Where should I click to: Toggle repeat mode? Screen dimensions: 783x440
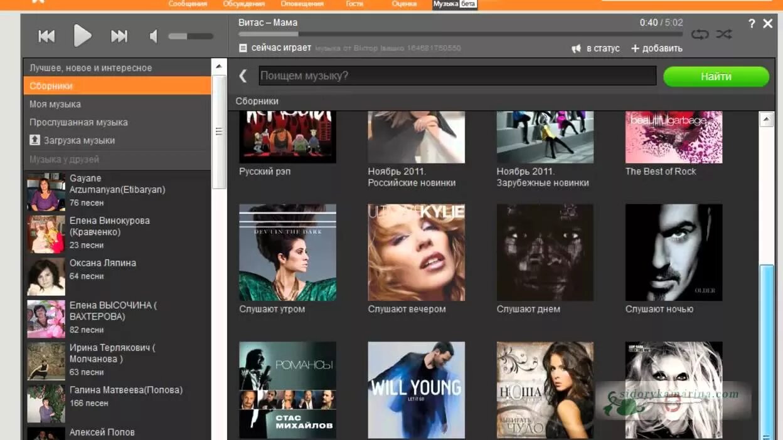click(700, 34)
